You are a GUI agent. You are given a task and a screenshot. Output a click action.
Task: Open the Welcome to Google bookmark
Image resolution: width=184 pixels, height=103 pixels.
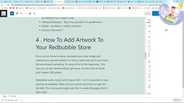[x=54, y=8]
